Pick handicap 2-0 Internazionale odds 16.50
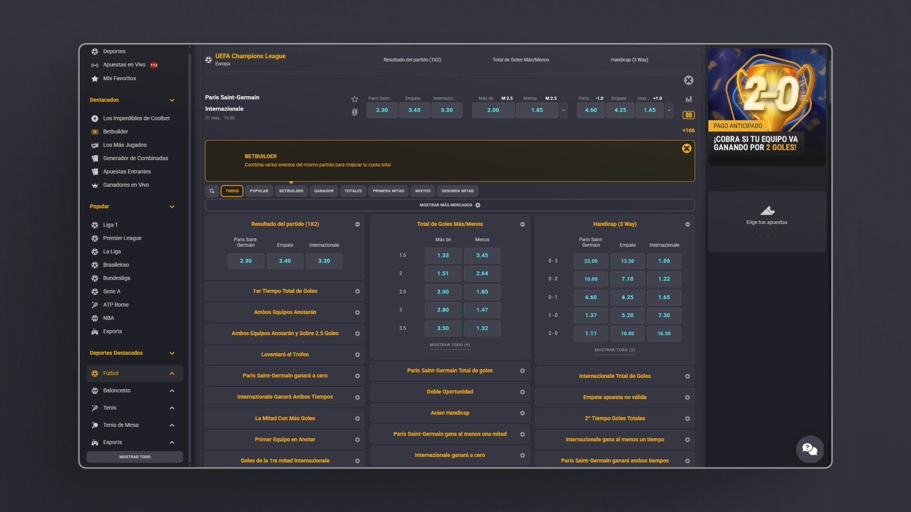This screenshot has width=911, height=512. click(x=664, y=334)
